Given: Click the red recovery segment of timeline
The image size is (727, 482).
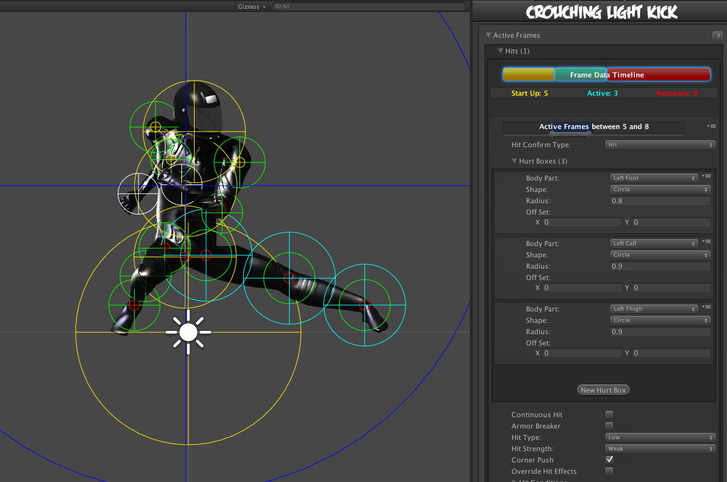Looking at the screenshot, I should coord(659,74).
